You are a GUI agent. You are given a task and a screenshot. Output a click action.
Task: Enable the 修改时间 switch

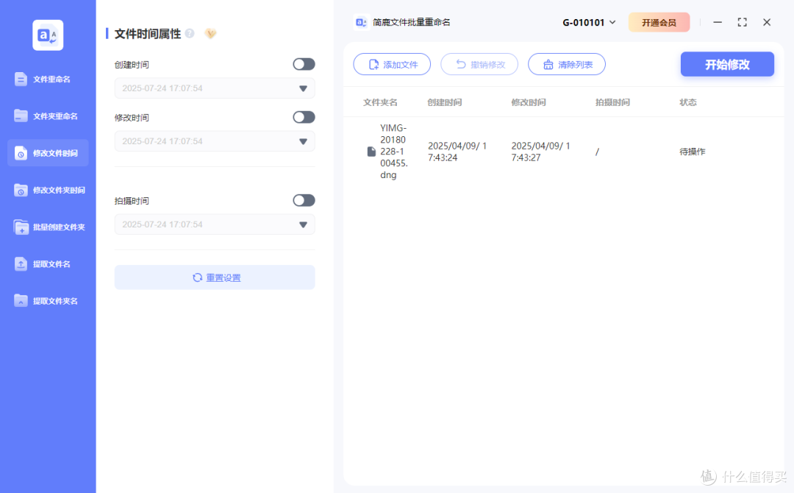[304, 117]
